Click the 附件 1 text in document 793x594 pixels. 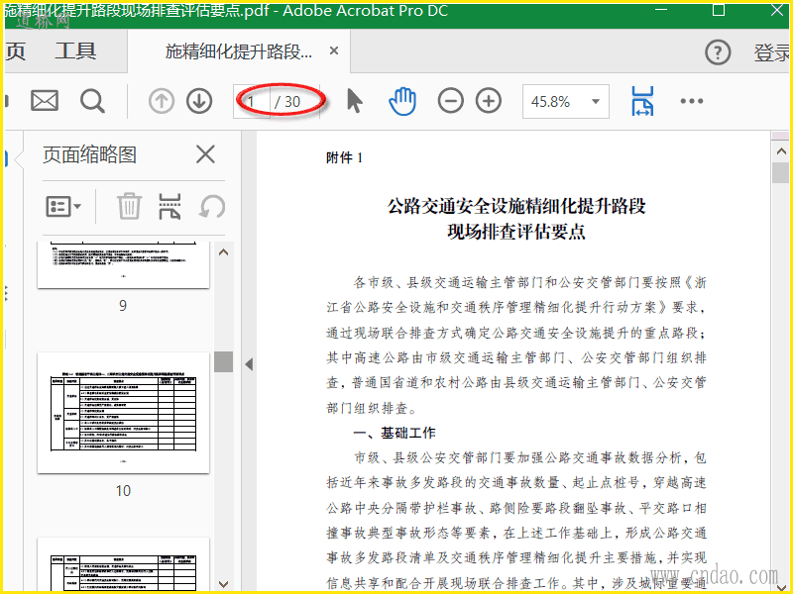coord(344,158)
